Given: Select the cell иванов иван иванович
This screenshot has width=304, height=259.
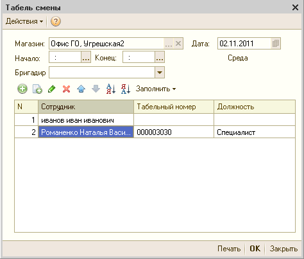Looking at the screenshot, I should (x=86, y=120).
